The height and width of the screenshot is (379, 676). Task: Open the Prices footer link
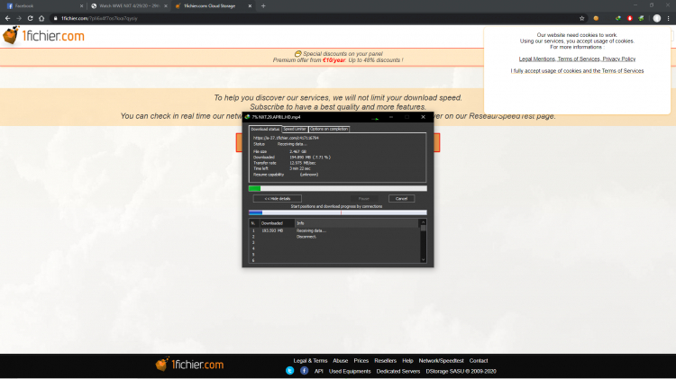pos(361,360)
